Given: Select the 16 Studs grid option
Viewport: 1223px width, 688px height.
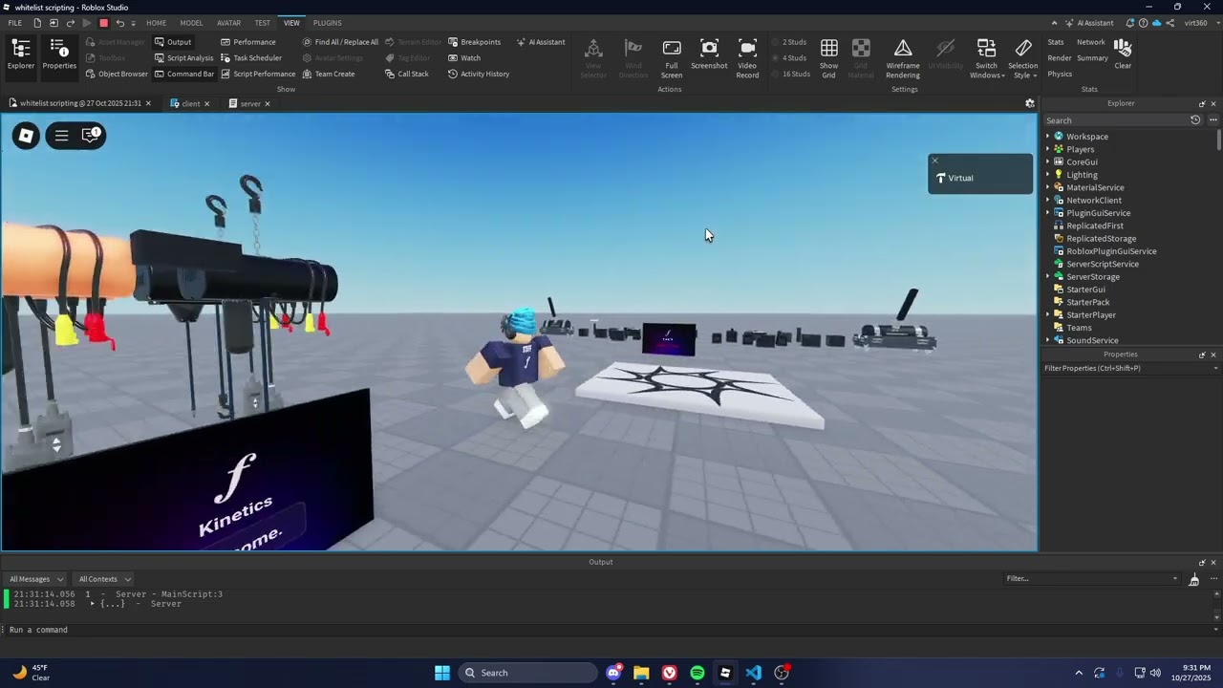Looking at the screenshot, I should 791,74.
